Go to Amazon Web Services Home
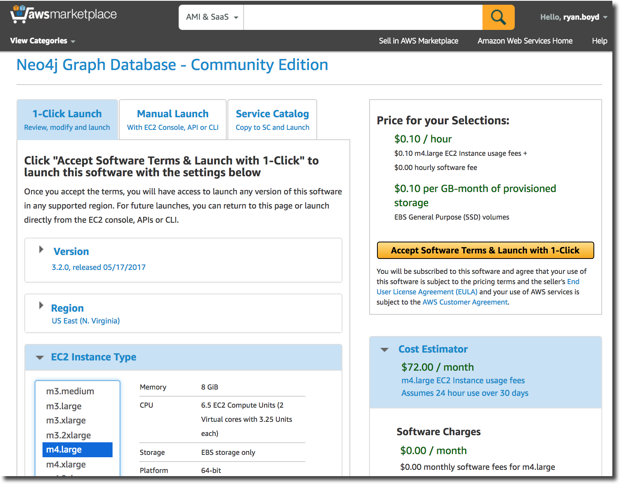The height and width of the screenshot is (484, 621). tap(525, 41)
